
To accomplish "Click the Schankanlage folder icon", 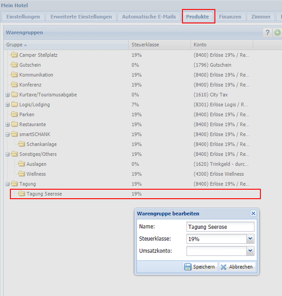I will (x=22, y=144).
